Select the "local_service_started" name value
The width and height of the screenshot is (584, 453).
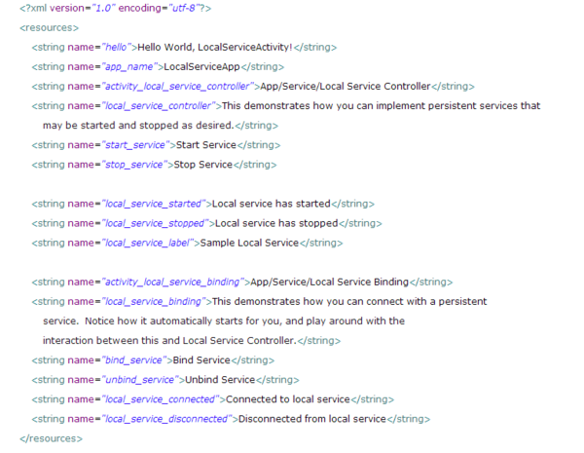click(x=154, y=204)
